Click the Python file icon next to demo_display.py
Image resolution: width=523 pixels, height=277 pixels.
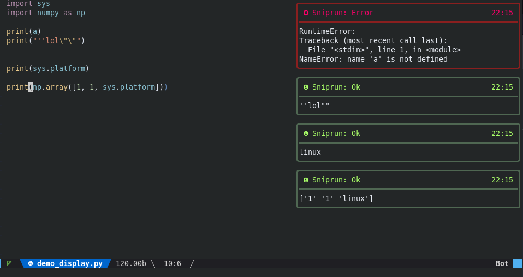31,264
